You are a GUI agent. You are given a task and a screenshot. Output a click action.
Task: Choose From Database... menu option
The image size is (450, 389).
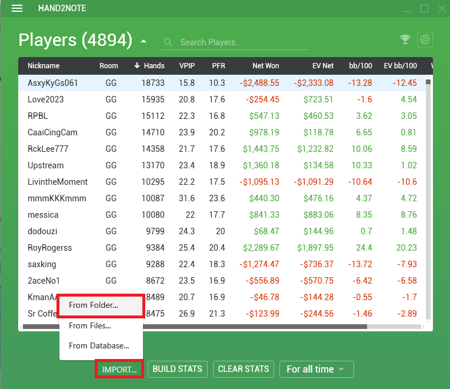pyautogui.click(x=98, y=346)
